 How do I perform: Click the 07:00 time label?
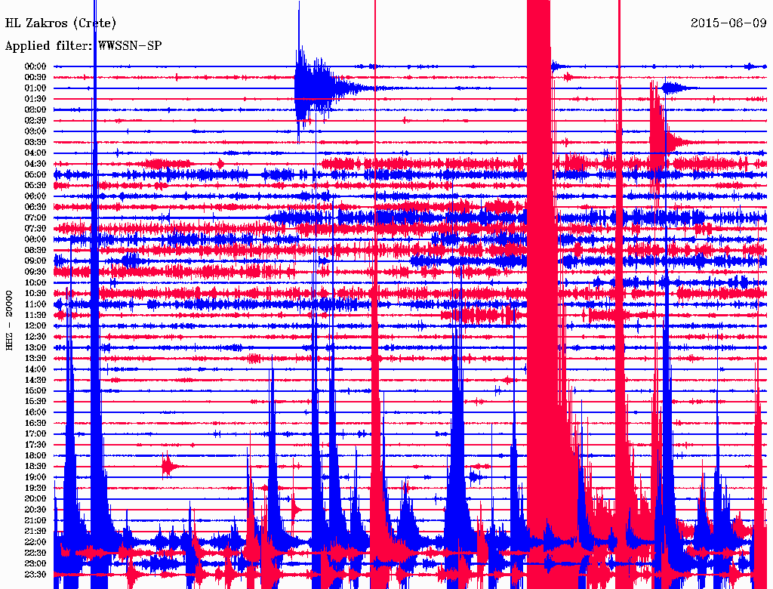point(35,217)
